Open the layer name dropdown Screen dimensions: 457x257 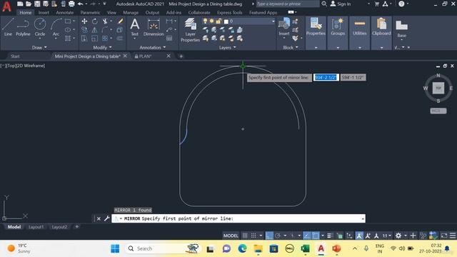coord(273,21)
